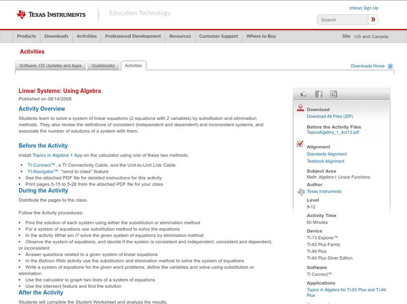Click the Math: Algebra I: Linear Functions text
The height and width of the screenshot is (304, 407).
tap(338, 177)
